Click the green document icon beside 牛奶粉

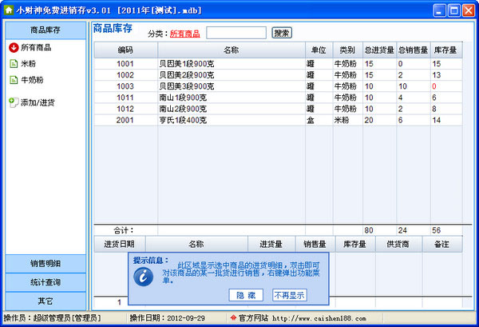[14, 80]
